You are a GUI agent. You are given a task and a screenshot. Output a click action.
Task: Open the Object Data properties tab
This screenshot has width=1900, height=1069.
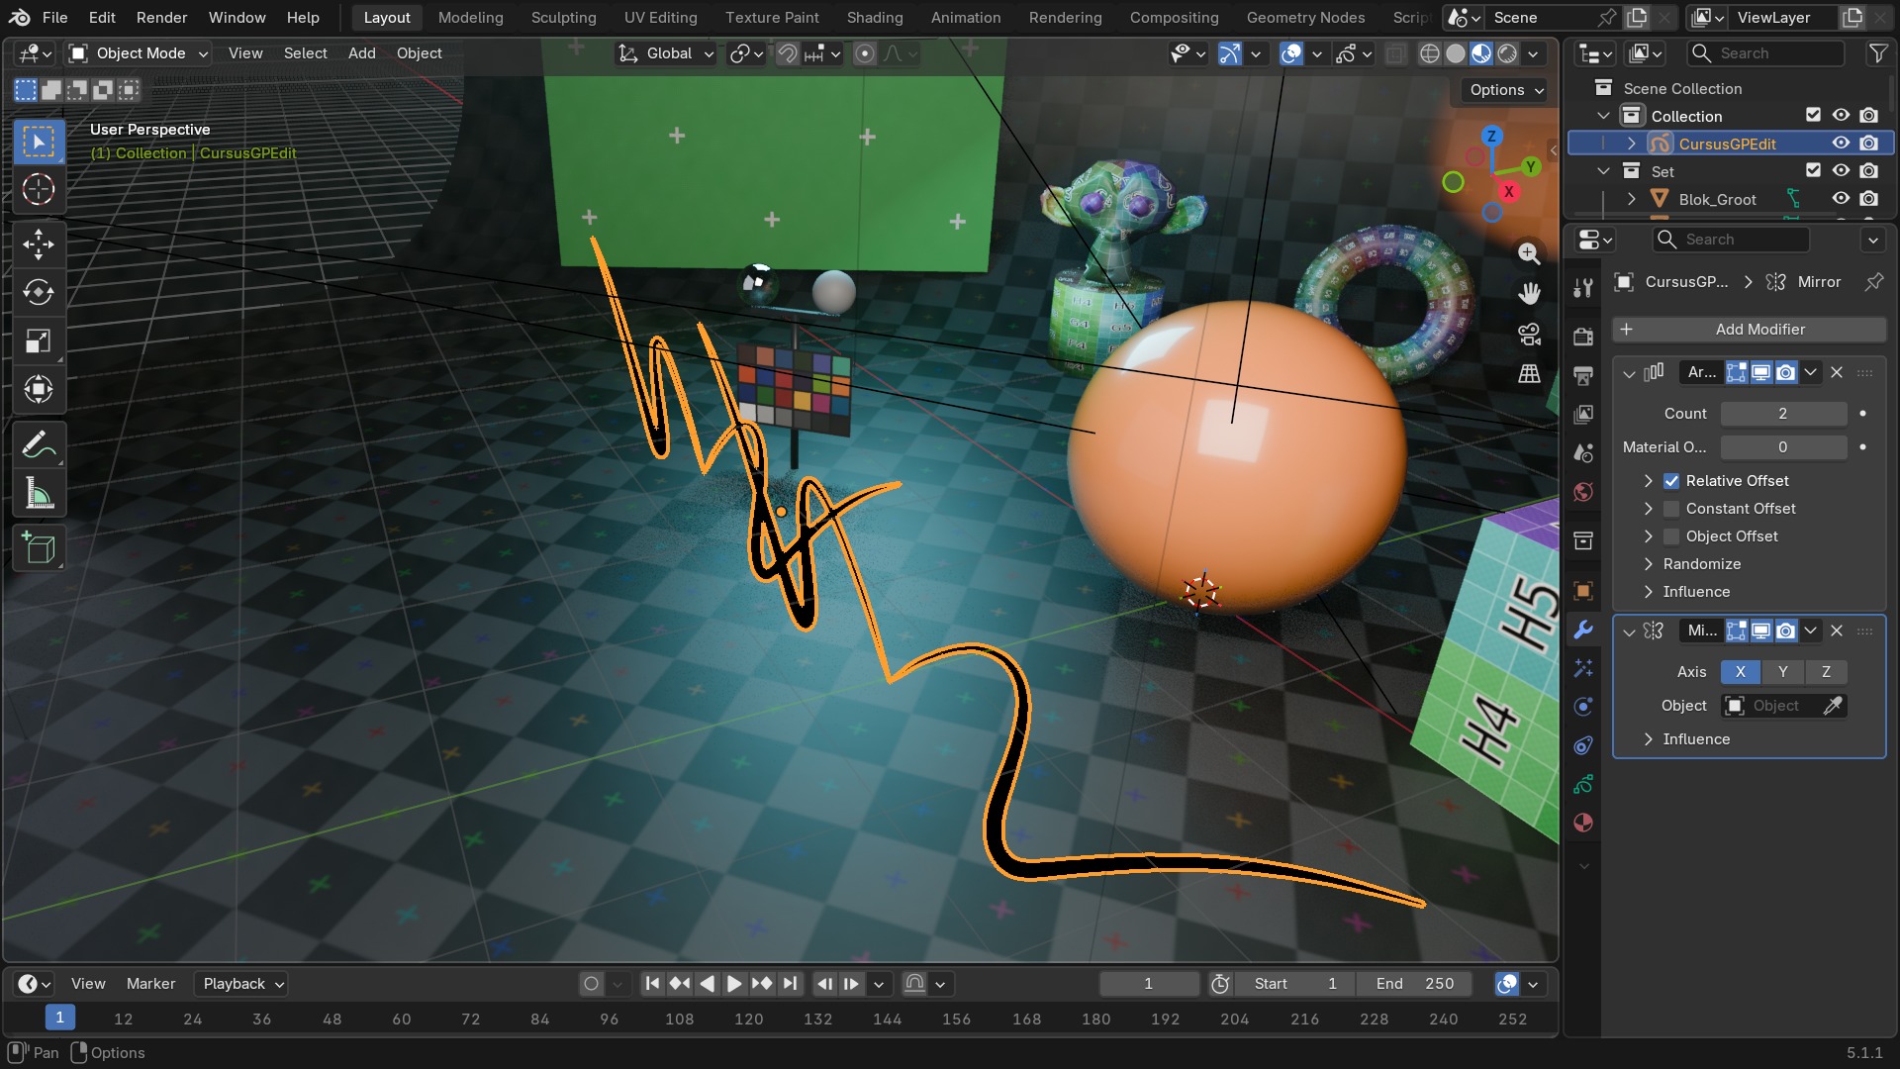(x=1583, y=784)
